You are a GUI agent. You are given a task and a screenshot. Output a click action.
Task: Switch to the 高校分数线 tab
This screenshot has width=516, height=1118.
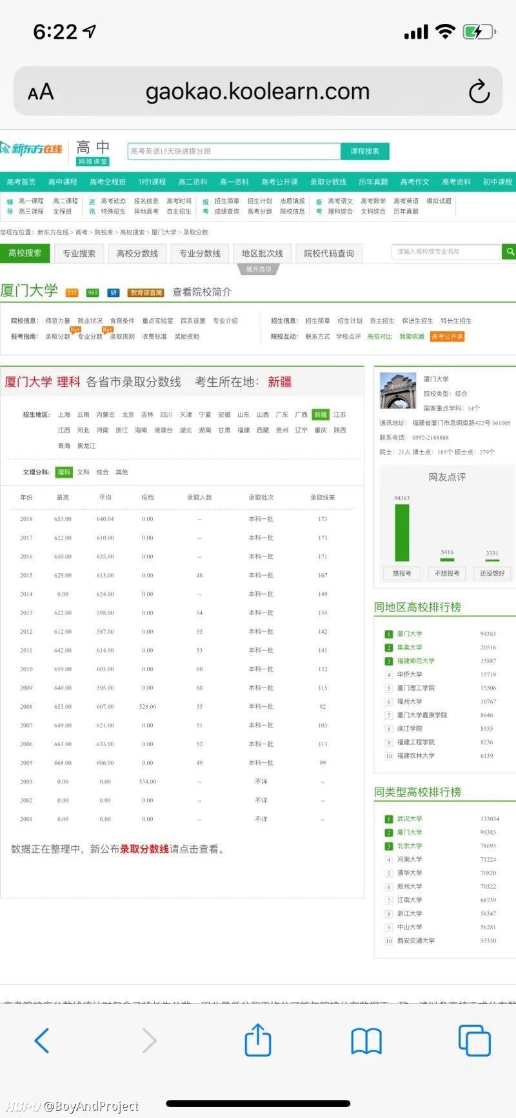coord(137,253)
